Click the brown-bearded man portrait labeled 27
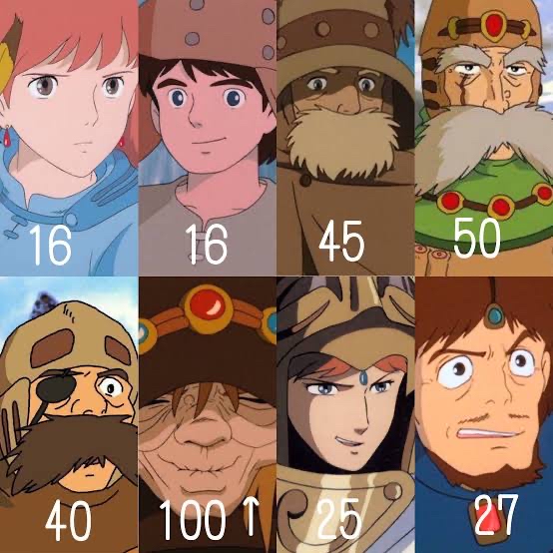 [484, 415]
